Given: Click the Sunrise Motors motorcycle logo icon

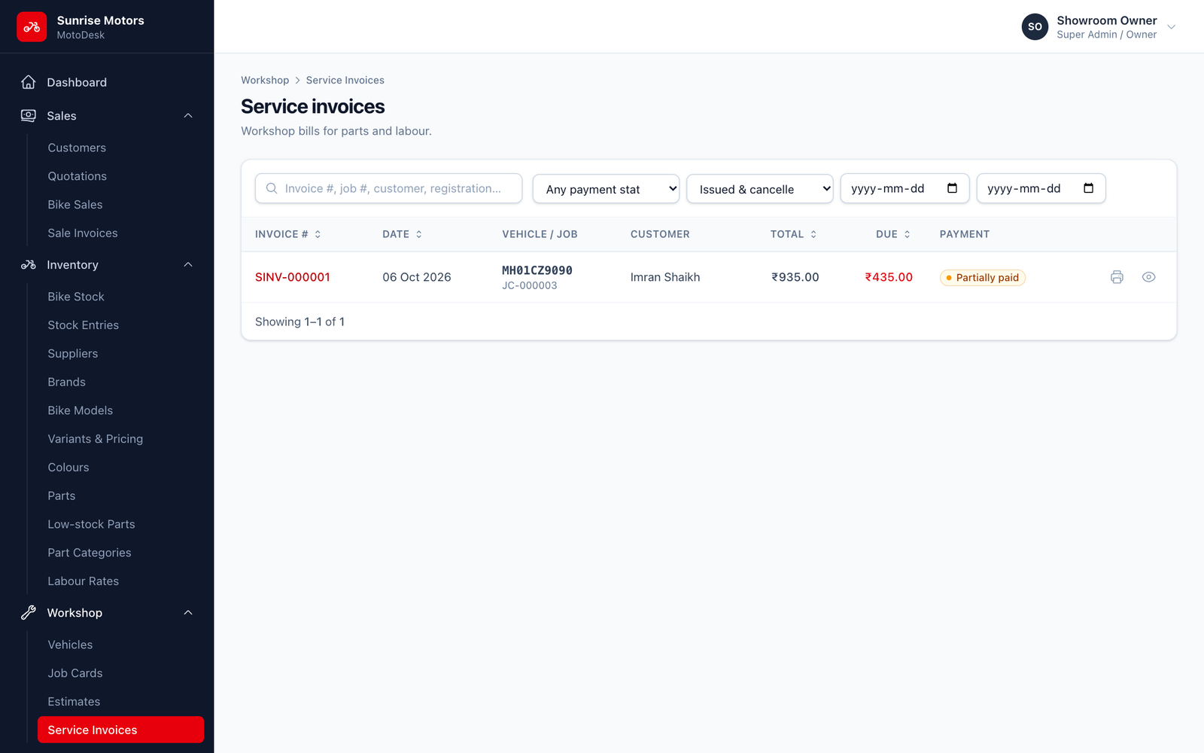Looking at the screenshot, I should [x=32, y=27].
